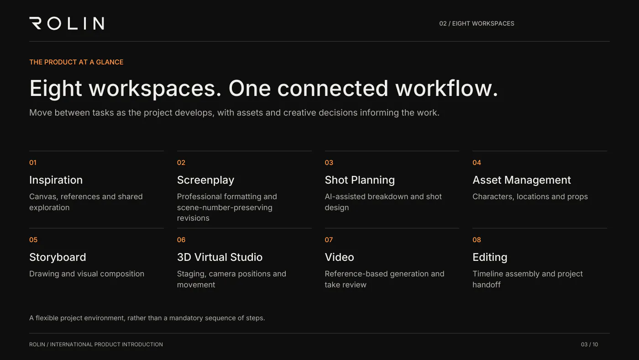Select the Shot Planning title

coord(360,180)
